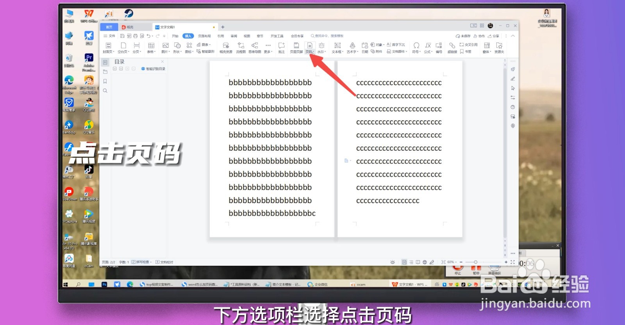This screenshot has width=625, height=325.
Task: Insert a 超链接 hyperlink
Action: (452, 48)
